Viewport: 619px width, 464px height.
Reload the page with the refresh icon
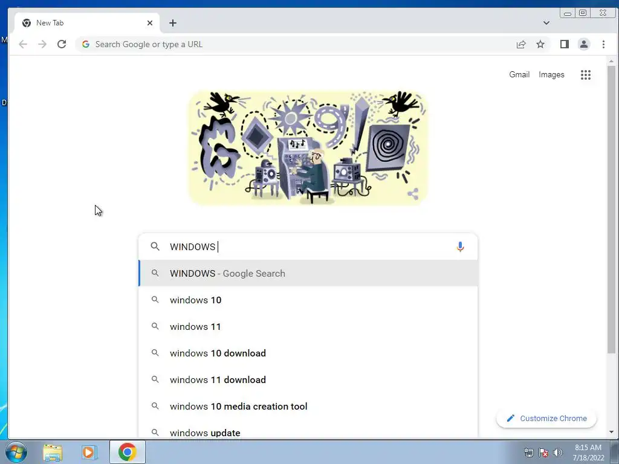point(62,44)
